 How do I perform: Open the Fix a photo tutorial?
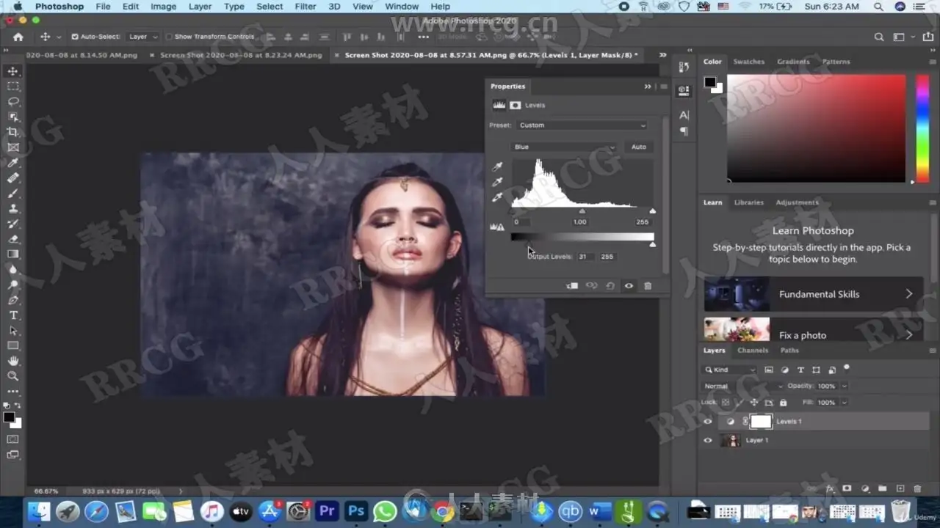[813, 329]
